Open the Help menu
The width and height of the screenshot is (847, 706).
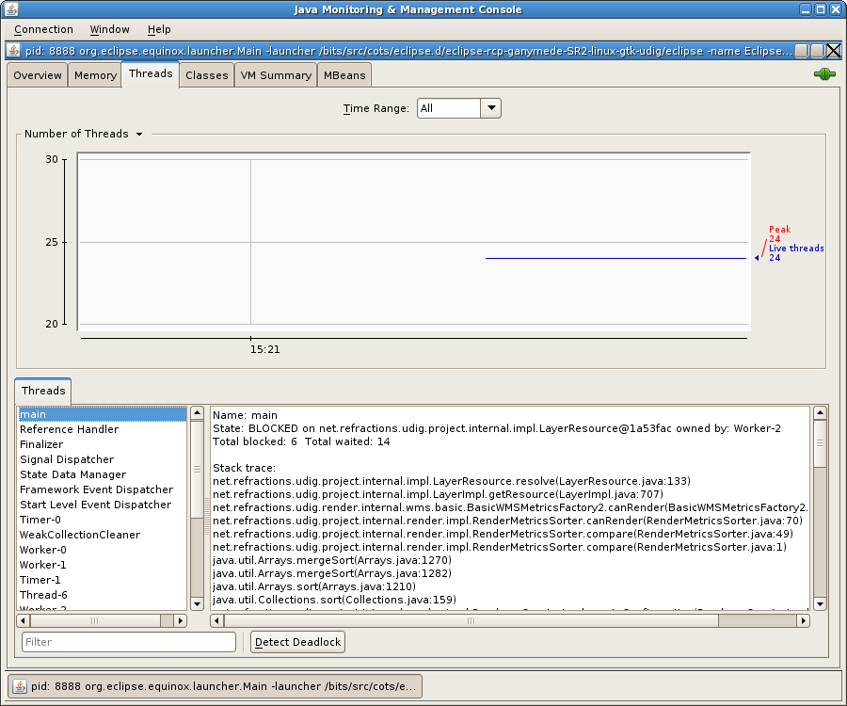tap(159, 29)
